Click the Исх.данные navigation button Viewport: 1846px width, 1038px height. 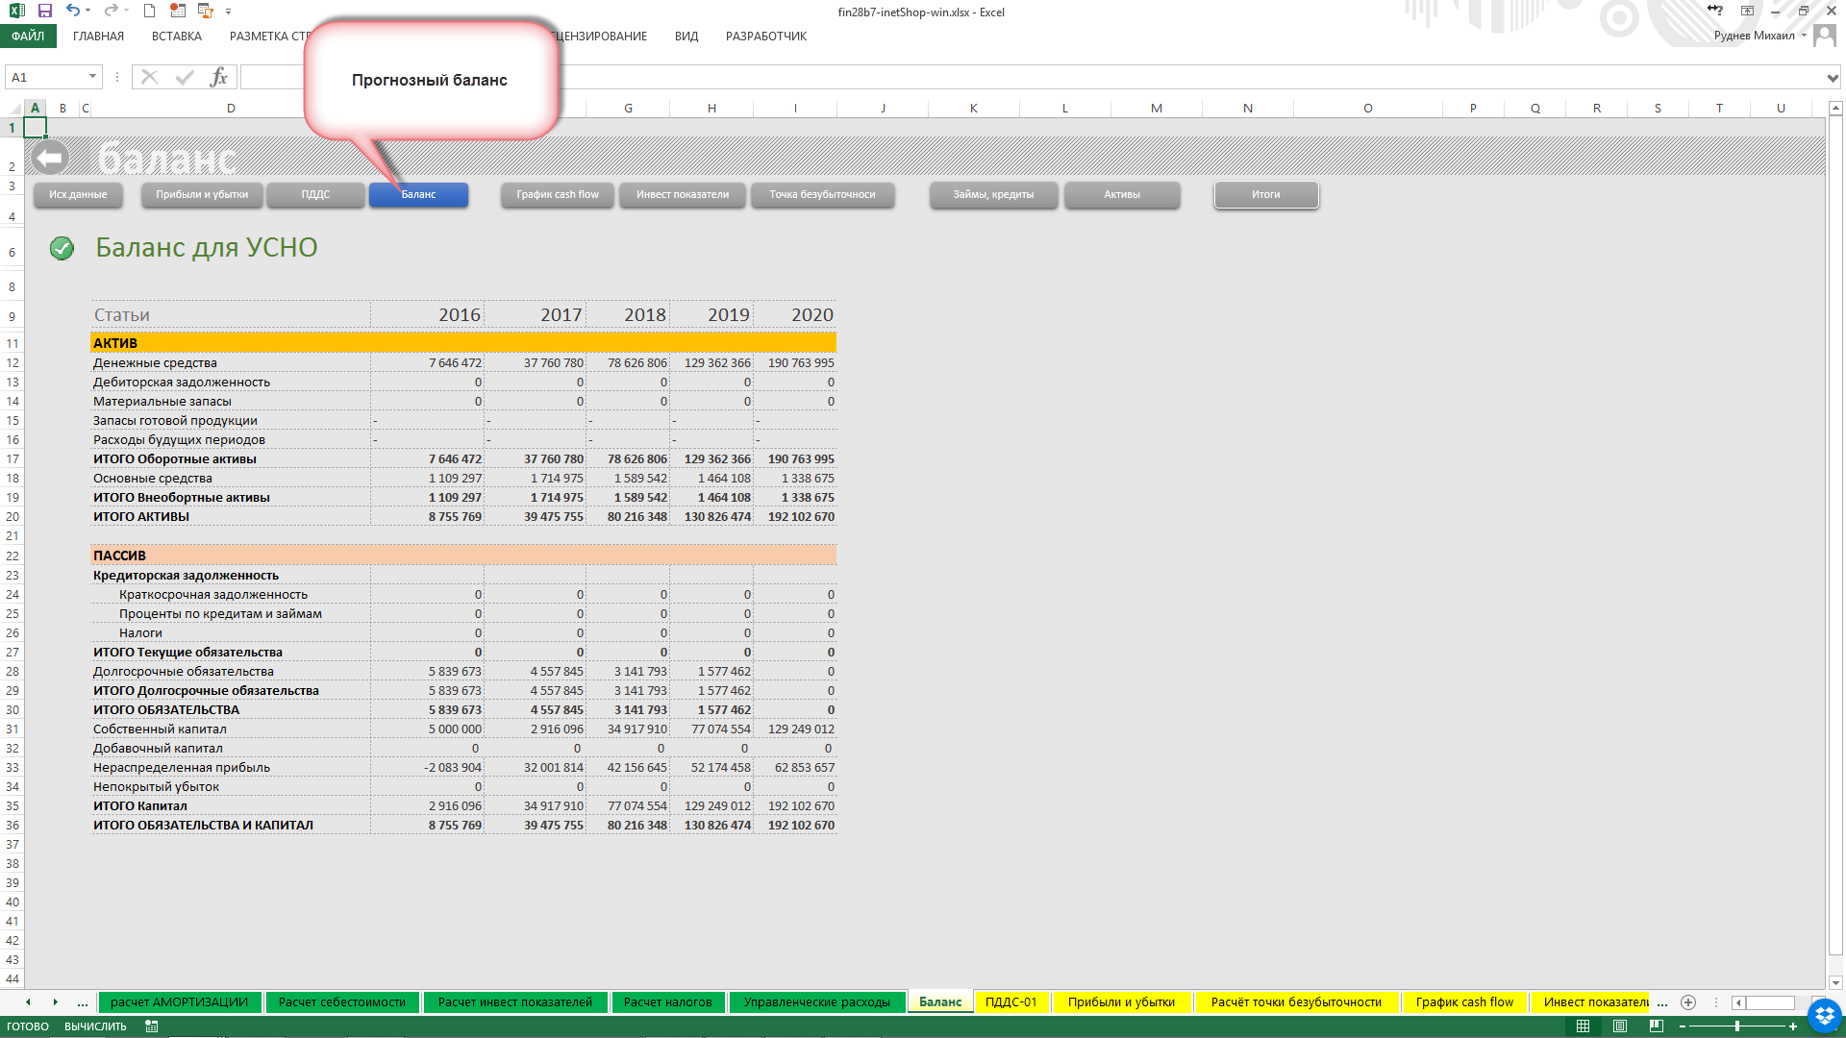78,194
